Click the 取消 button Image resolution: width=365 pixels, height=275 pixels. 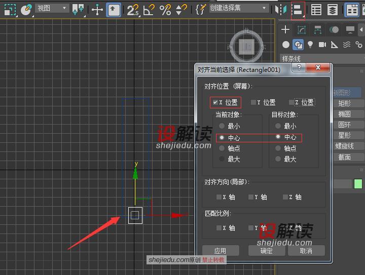tap(306, 251)
